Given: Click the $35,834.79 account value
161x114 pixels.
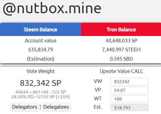Looking at the screenshot, I should click(41, 49).
